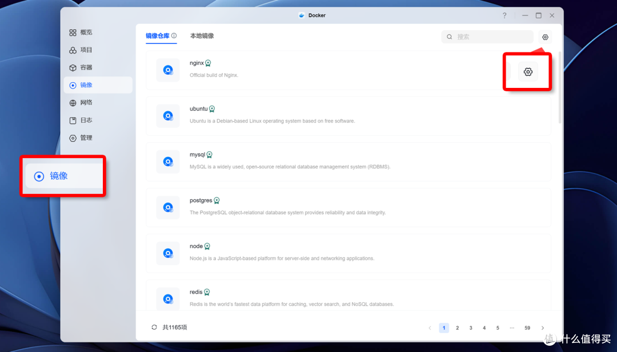Image resolution: width=617 pixels, height=352 pixels.
Task: Expand more pages via ellipsis
Action: click(x=512, y=328)
